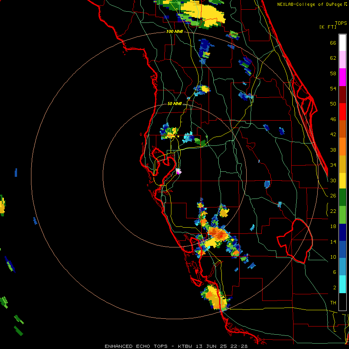Click the magenta echo near Tampa Bay
The image size is (349, 349).
point(178,171)
